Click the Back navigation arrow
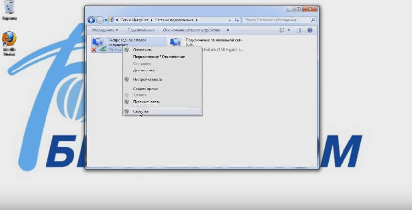Screen dimensions: 412x210 (x=91, y=20)
